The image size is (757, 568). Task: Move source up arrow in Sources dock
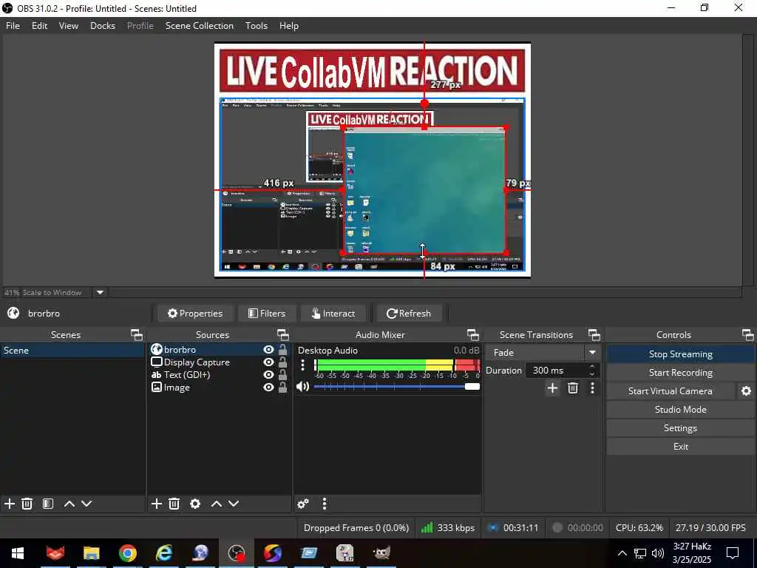(217, 504)
